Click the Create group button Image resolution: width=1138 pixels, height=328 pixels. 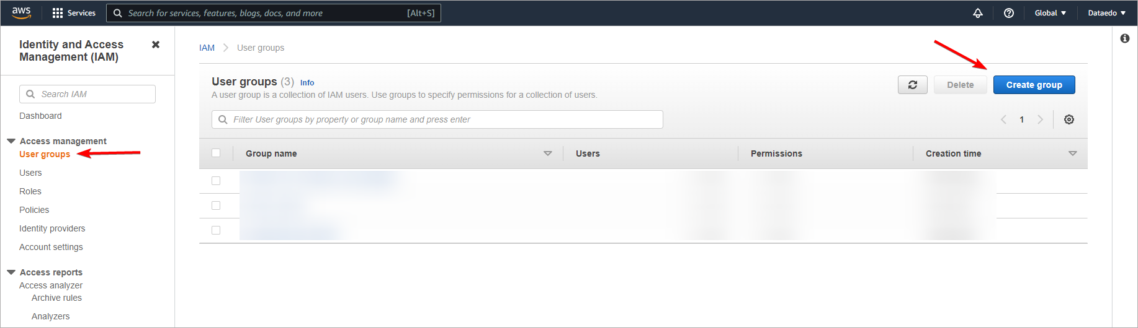(1034, 85)
